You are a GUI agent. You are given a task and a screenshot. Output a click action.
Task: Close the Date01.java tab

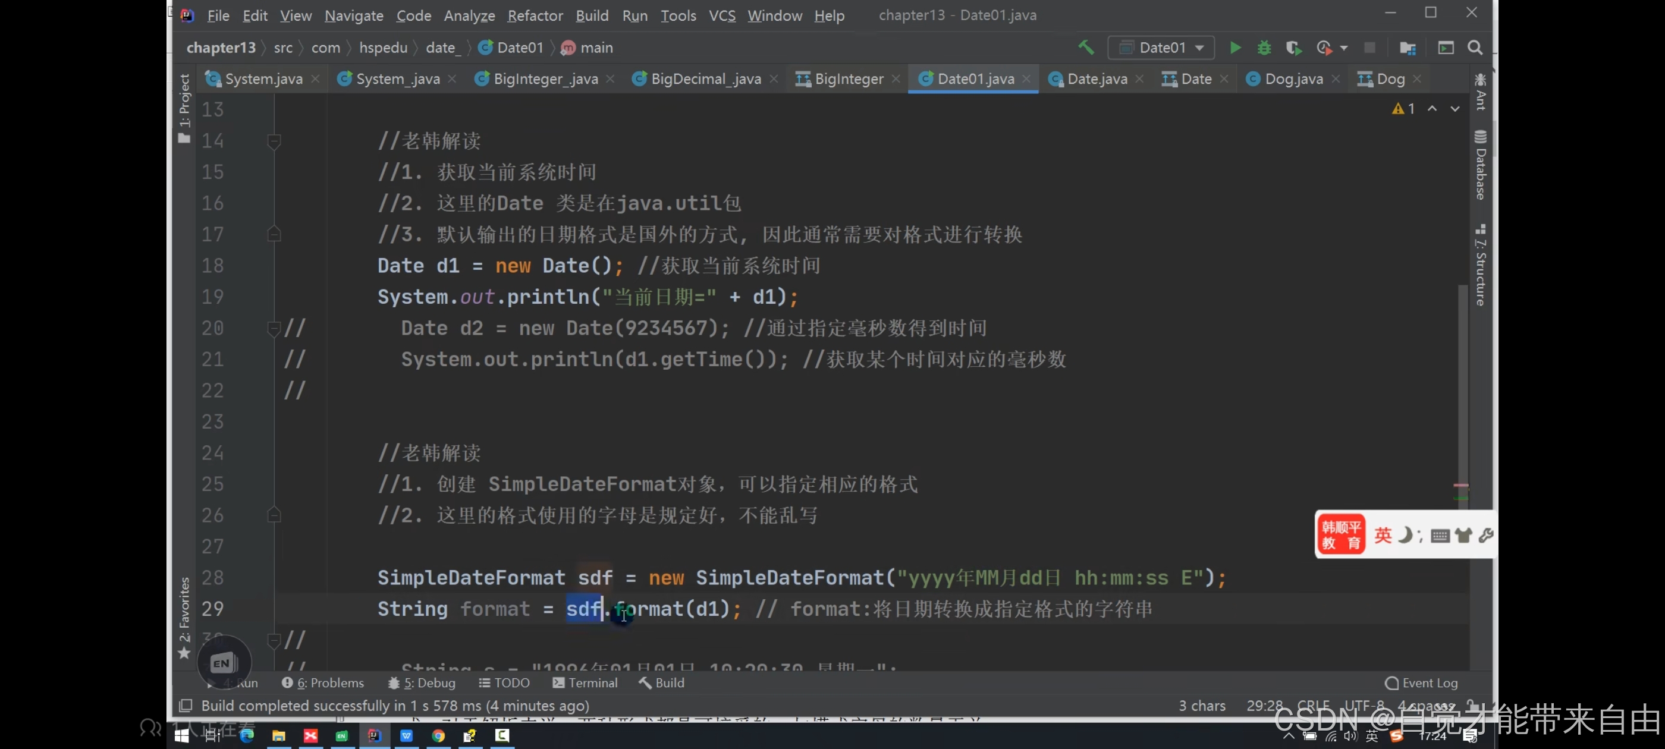[x=1026, y=79]
